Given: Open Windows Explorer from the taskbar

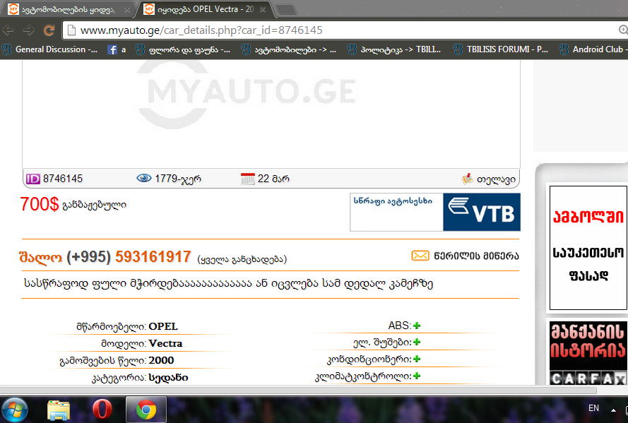Looking at the screenshot, I should [59, 410].
